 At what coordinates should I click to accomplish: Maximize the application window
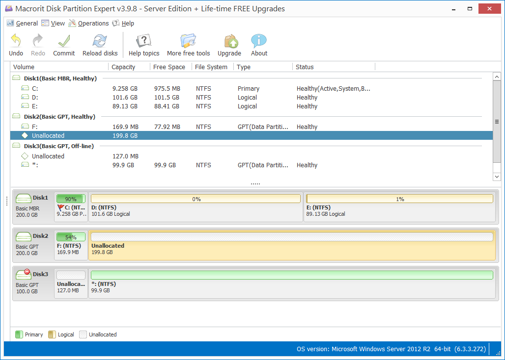point(470,9)
